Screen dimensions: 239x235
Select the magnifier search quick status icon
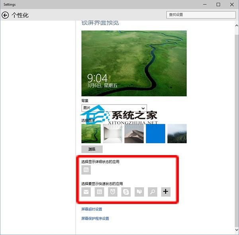click(x=153, y=192)
